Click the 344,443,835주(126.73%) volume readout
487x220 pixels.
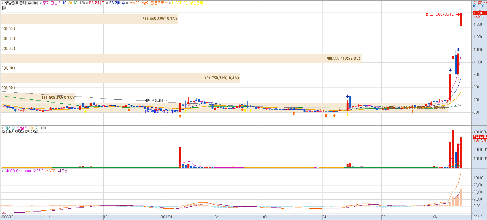[20, 132]
